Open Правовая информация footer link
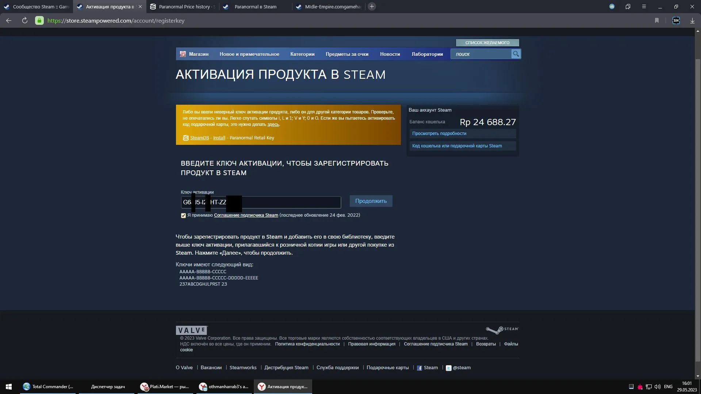The height and width of the screenshot is (394, 701). point(372,344)
